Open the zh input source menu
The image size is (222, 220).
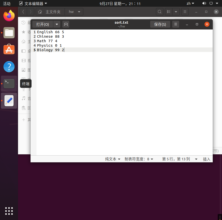pos(190,3)
